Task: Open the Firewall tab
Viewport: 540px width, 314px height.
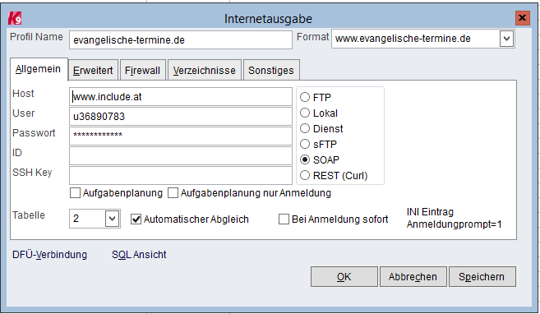Action: 142,70
